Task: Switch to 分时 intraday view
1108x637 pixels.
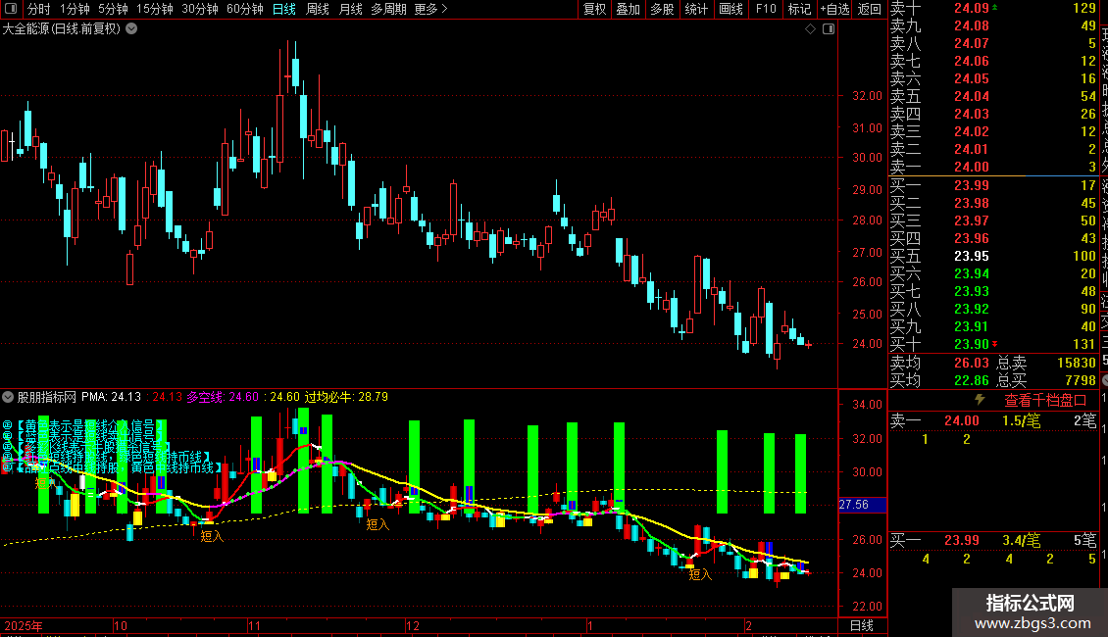Action: [39, 9]
